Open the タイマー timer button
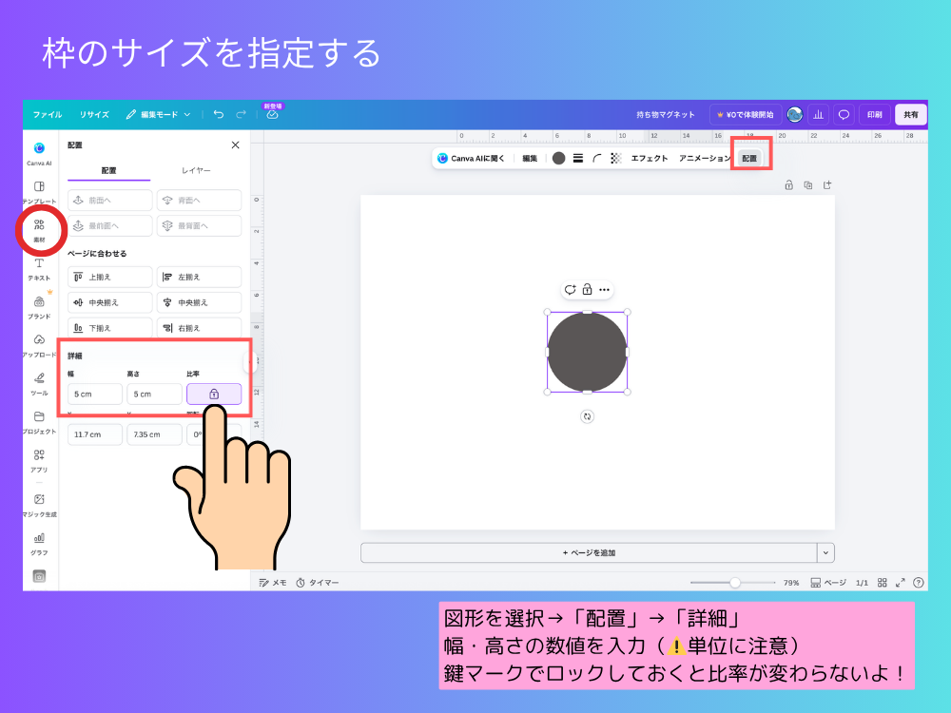Image resolution: width=951 pixels, height=713 pixels. pos(318,583)
